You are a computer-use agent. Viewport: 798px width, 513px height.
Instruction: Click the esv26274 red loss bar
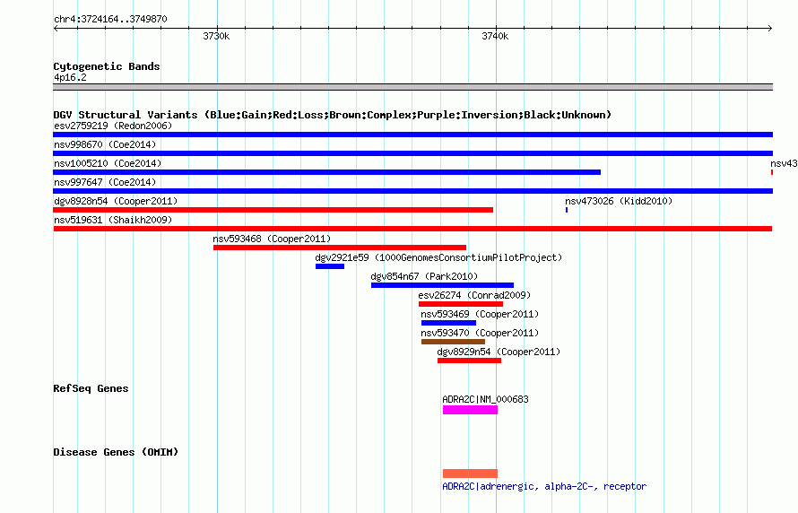pyautogui.click(x=461, y=304)
